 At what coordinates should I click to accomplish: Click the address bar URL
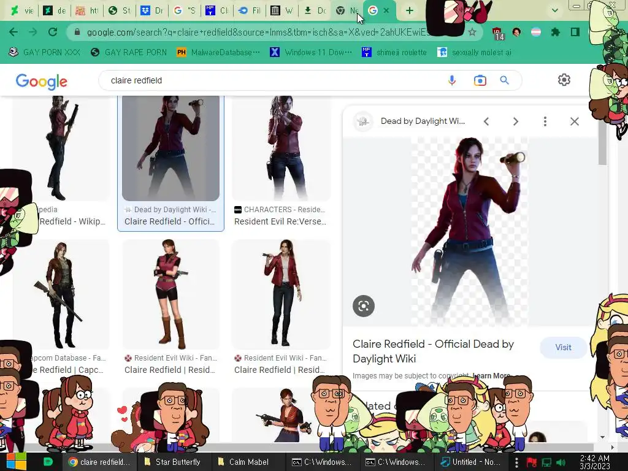pos(258,32)
